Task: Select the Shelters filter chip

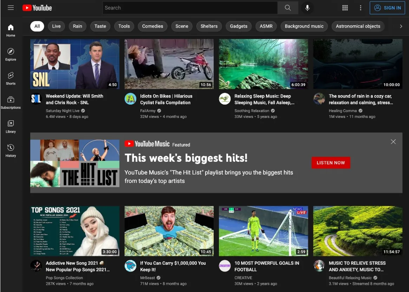Action: point(209,26)
